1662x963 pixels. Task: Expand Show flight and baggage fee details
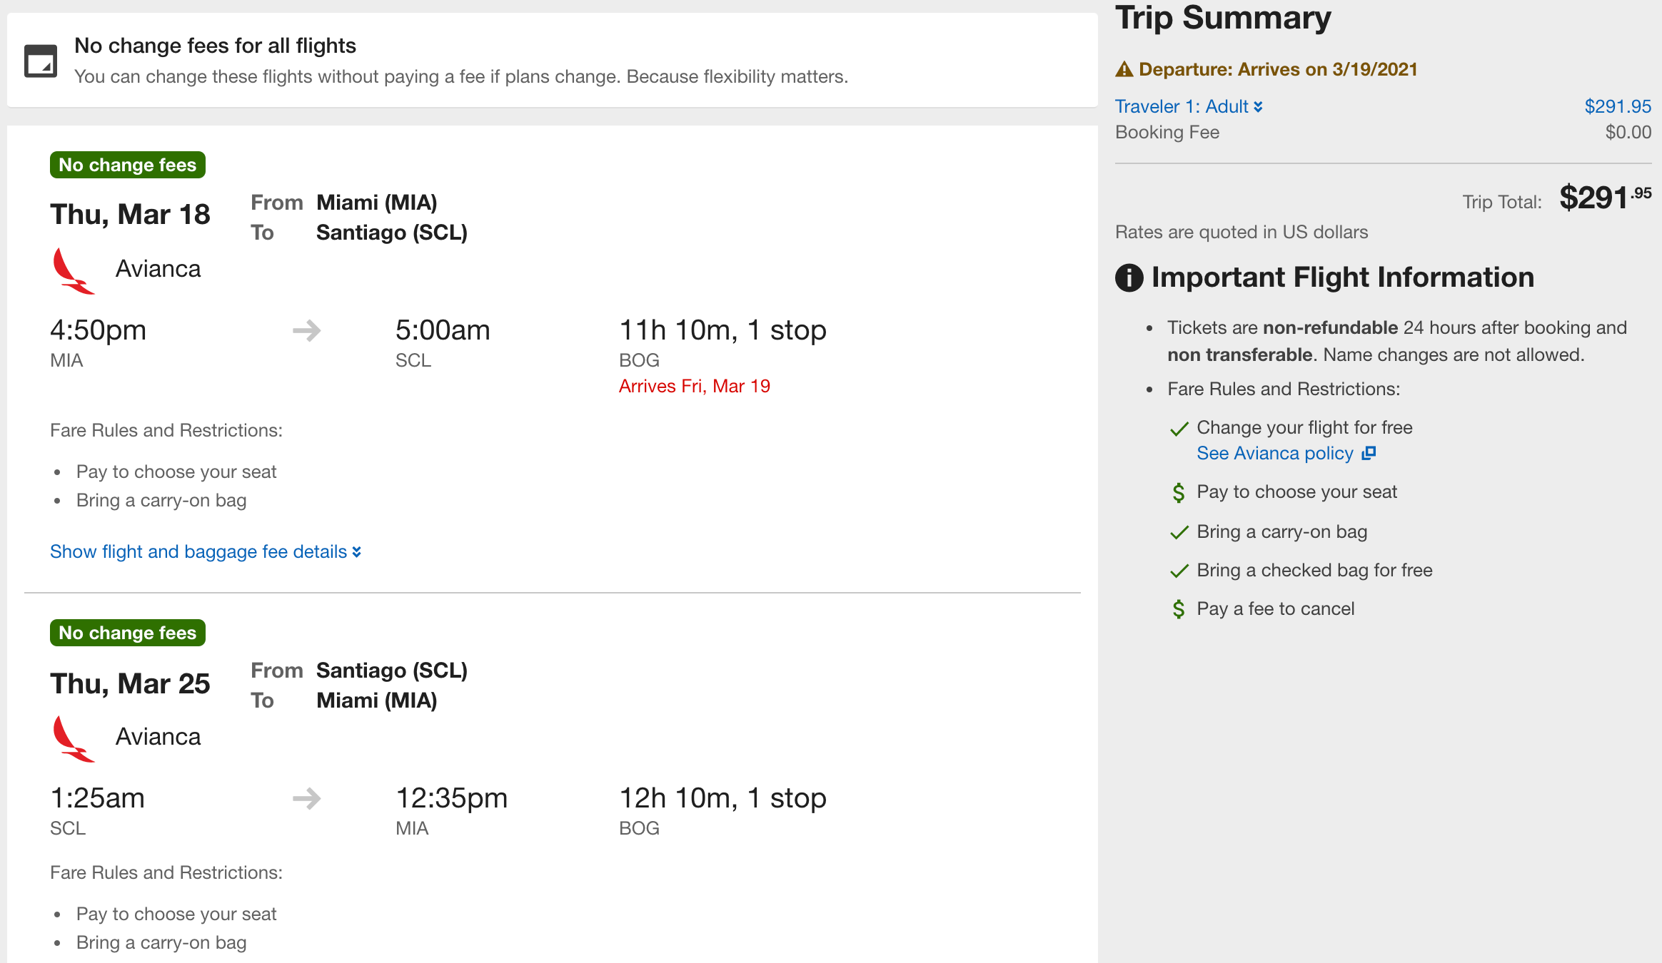coord(206,551)
